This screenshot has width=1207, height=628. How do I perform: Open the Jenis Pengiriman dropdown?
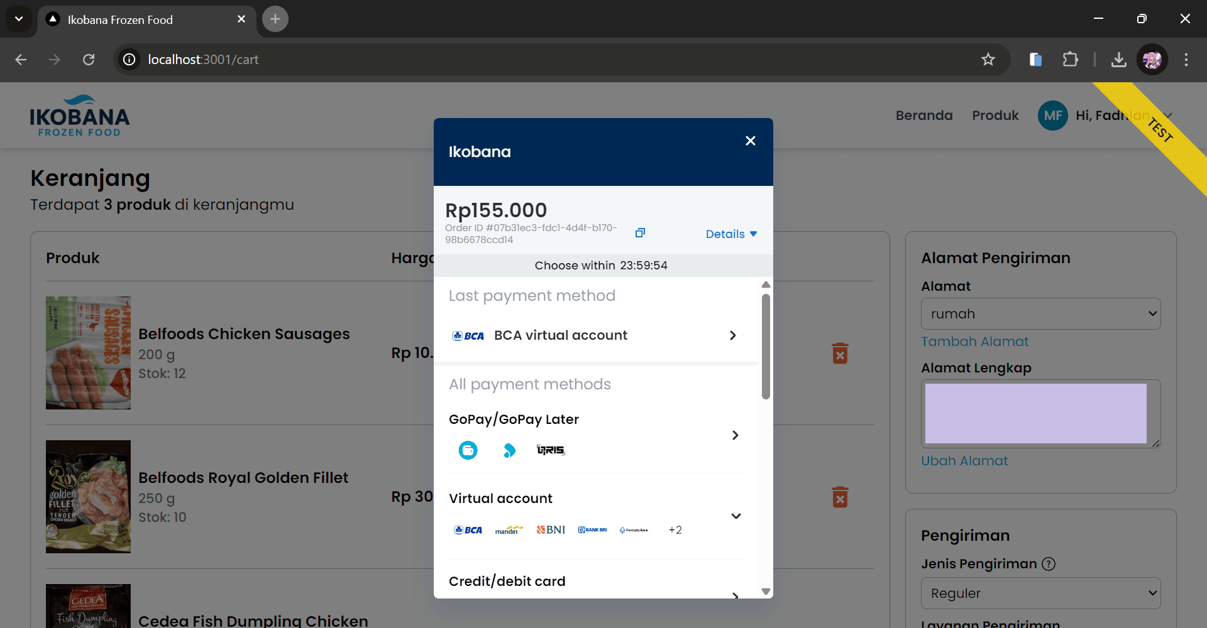coord(1040,593)
